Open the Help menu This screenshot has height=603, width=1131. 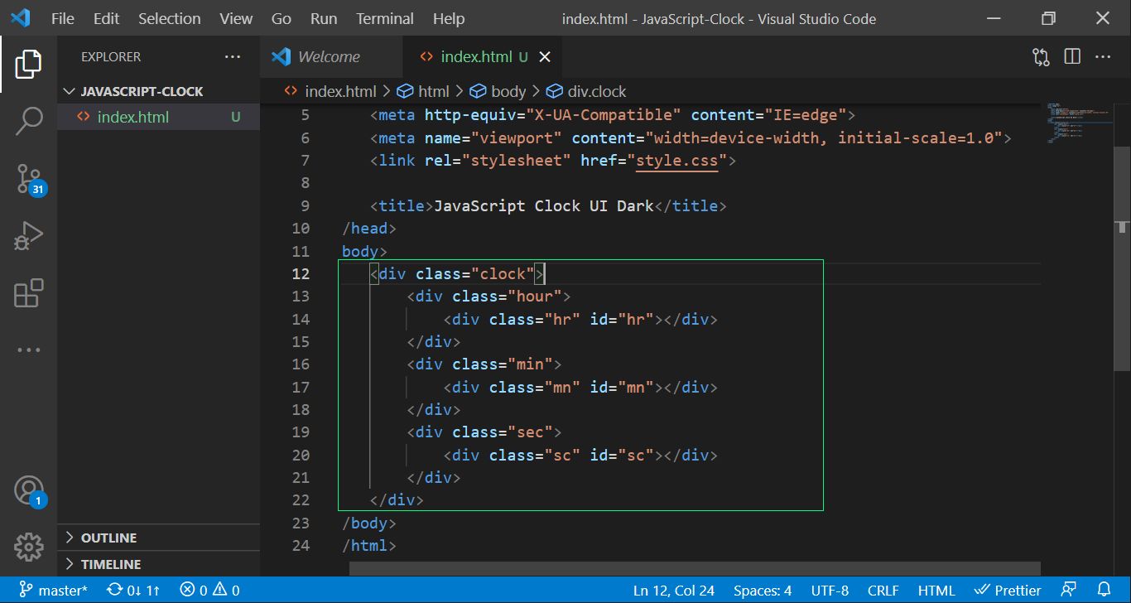coord(449,18)
